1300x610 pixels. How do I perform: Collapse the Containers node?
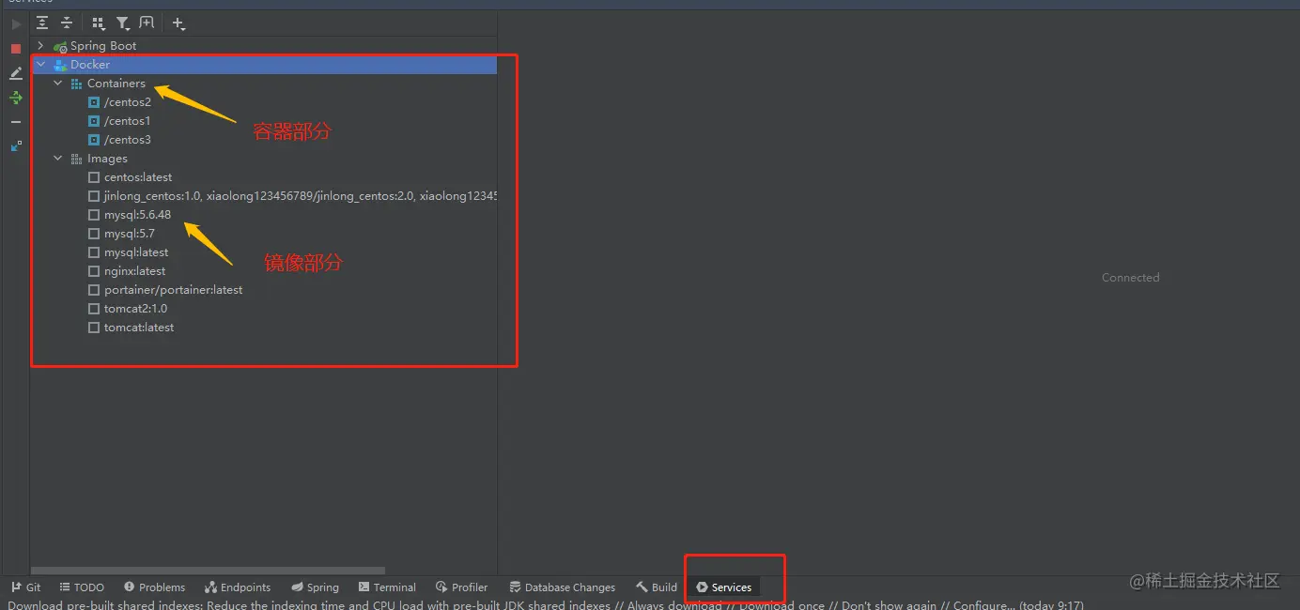58,84
